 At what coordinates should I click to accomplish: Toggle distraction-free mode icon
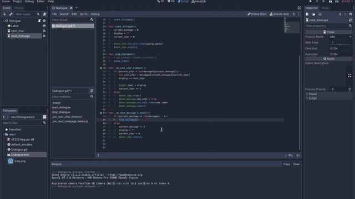299,8
